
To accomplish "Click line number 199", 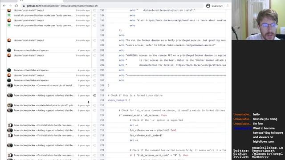I will pyautogui.click(x=102, y=40).
